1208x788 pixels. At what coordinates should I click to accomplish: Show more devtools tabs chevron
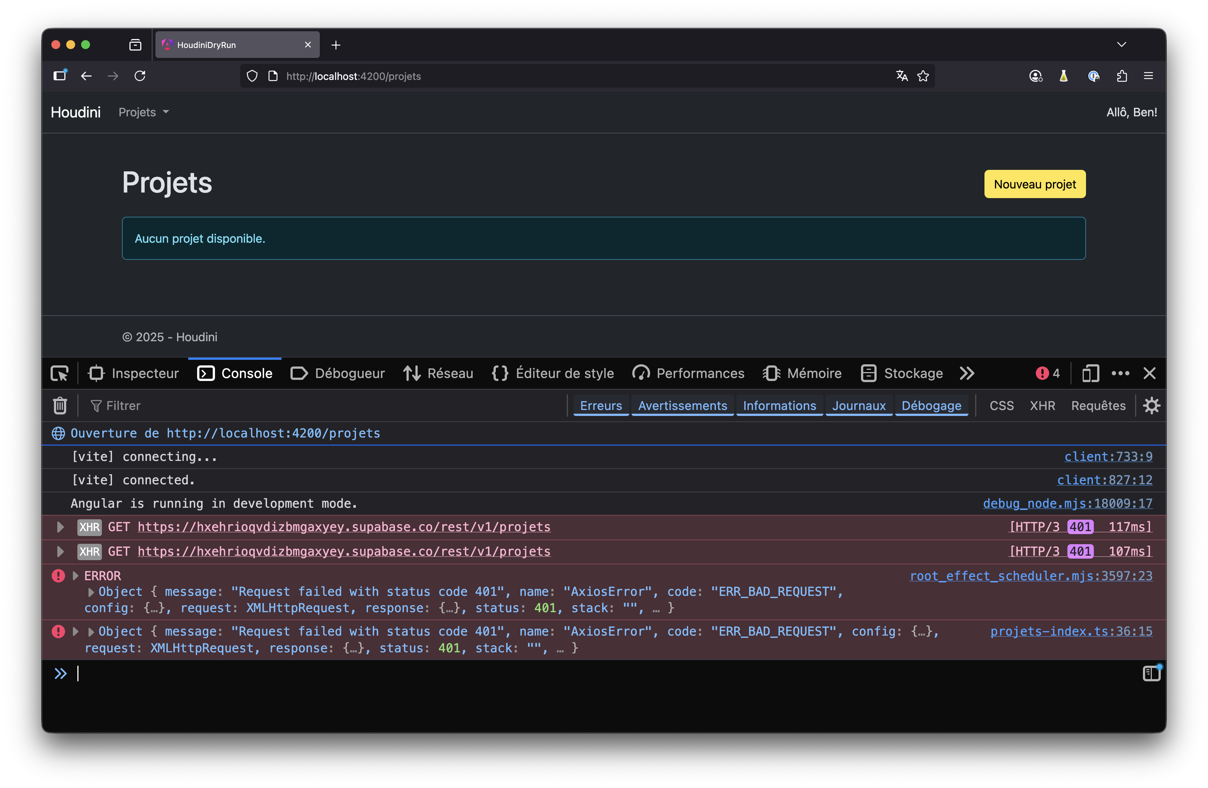(x=967, y=374)
